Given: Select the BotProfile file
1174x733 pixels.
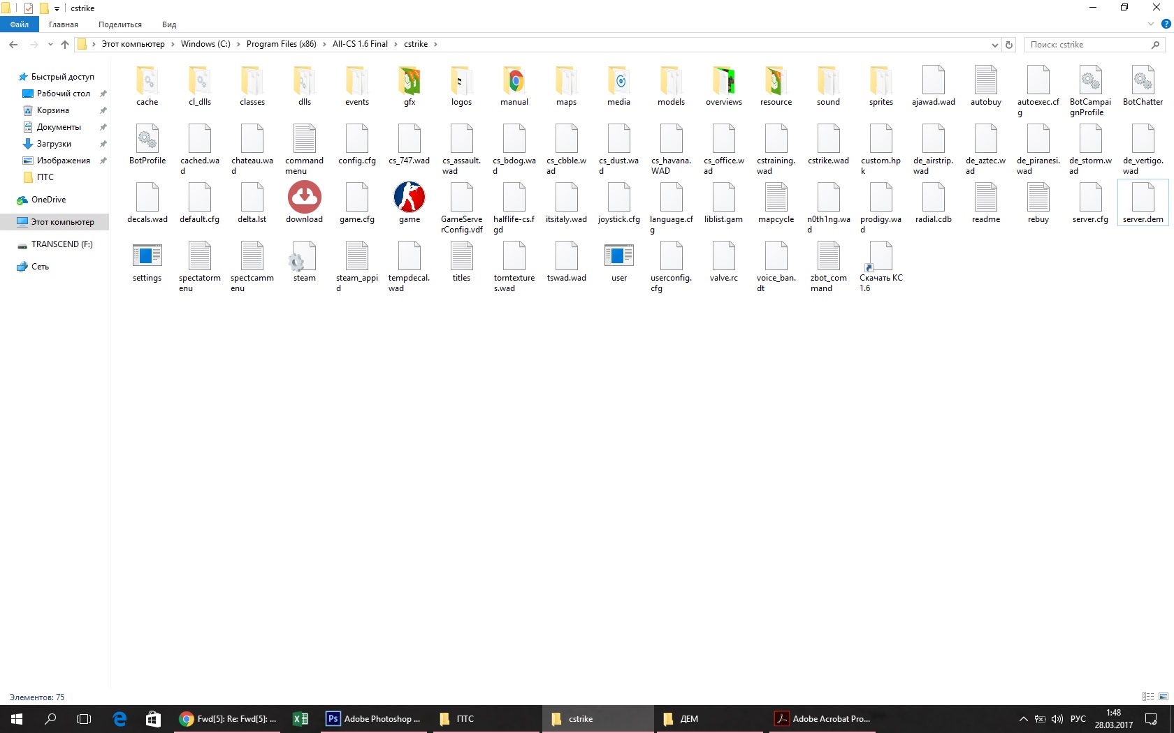Looking at the screenshot, I should (147, 145).
